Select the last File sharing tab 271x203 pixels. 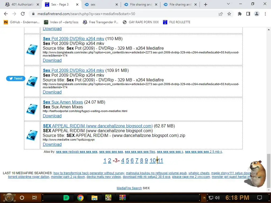tap(180, 4)
